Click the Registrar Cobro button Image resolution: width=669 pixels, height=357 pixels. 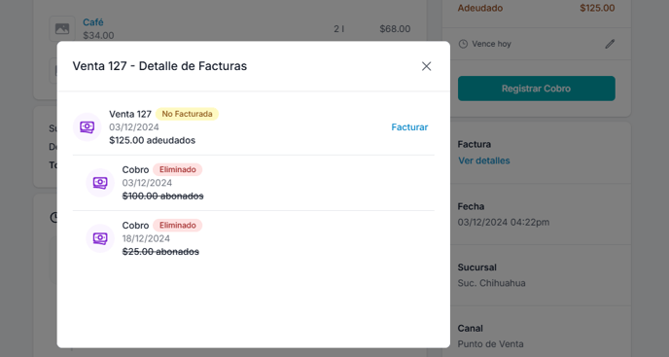coord(537,89)
